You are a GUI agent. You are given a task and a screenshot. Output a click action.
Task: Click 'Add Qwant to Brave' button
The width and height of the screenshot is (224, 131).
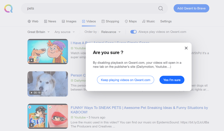pos(191,8)
